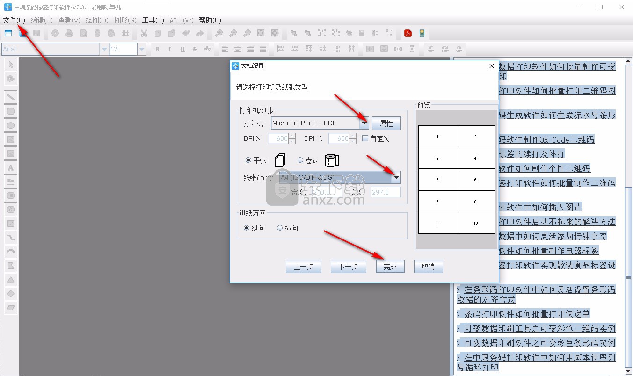Screen dimensions: 633x376
Task: Click the DPI-Y spinner arrows
Action: (x=353, y=138)
